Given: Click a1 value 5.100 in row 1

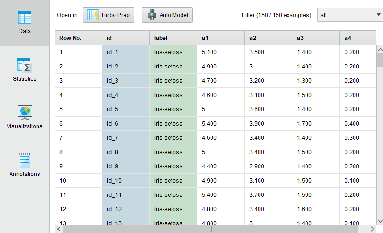Looking at the screenshot, I should click(x=220, y=52).
